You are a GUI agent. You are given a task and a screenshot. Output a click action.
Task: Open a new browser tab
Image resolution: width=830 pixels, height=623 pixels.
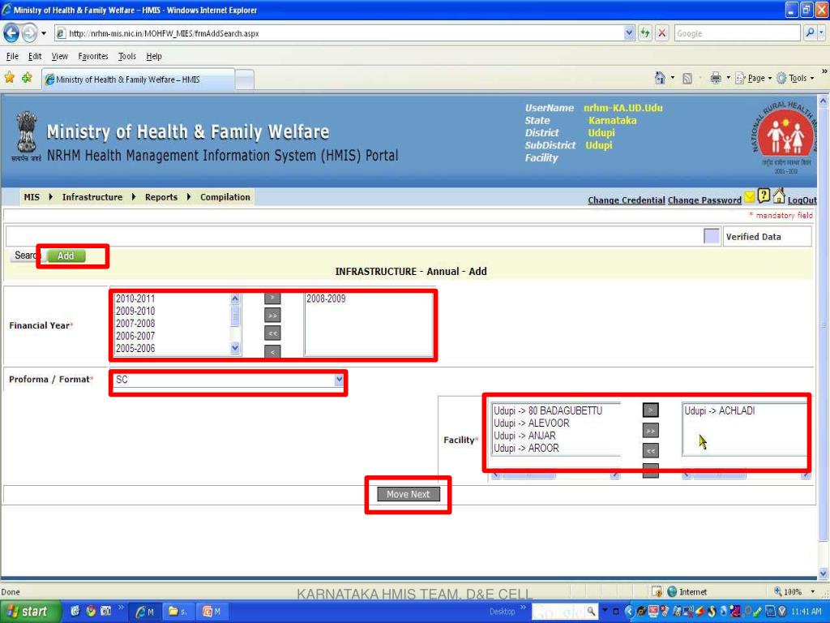point(244,79)
